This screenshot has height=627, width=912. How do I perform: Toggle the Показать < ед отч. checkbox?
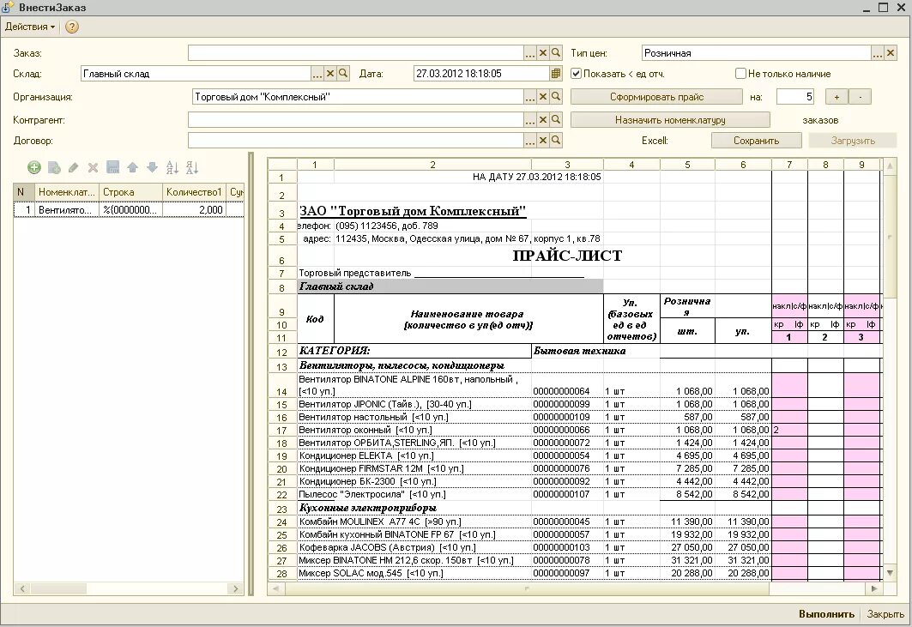pos(576,73)
